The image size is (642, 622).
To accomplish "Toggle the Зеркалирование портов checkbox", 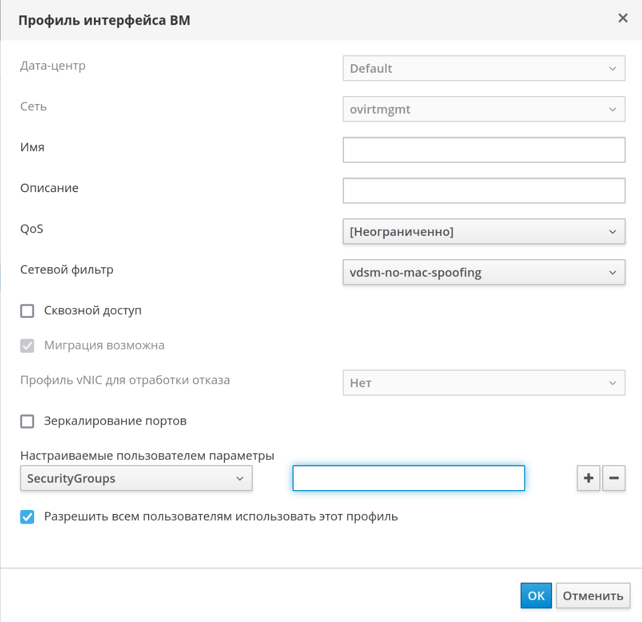I will tap(27, 421).
